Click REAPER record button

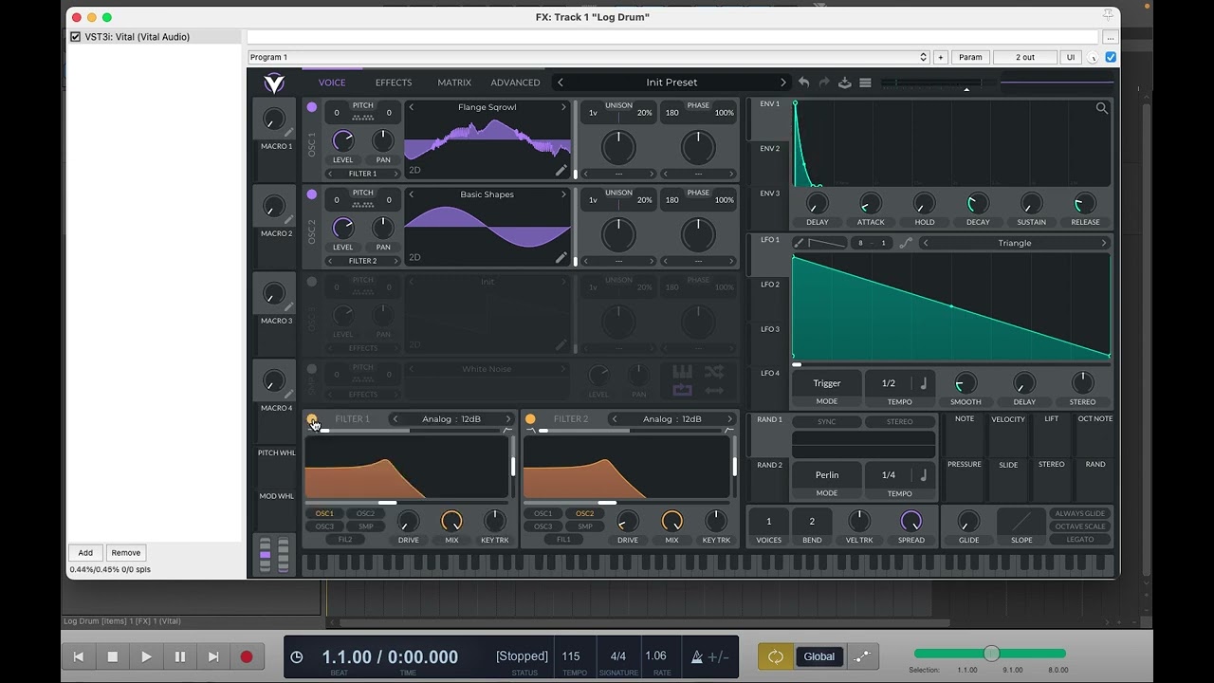247,656
